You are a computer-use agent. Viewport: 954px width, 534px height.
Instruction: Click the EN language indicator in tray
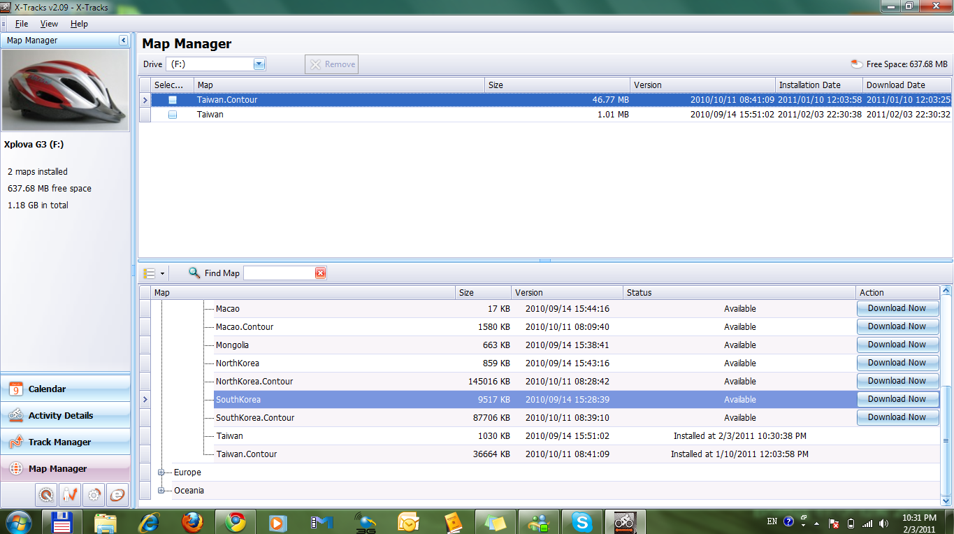click(772, 521)
